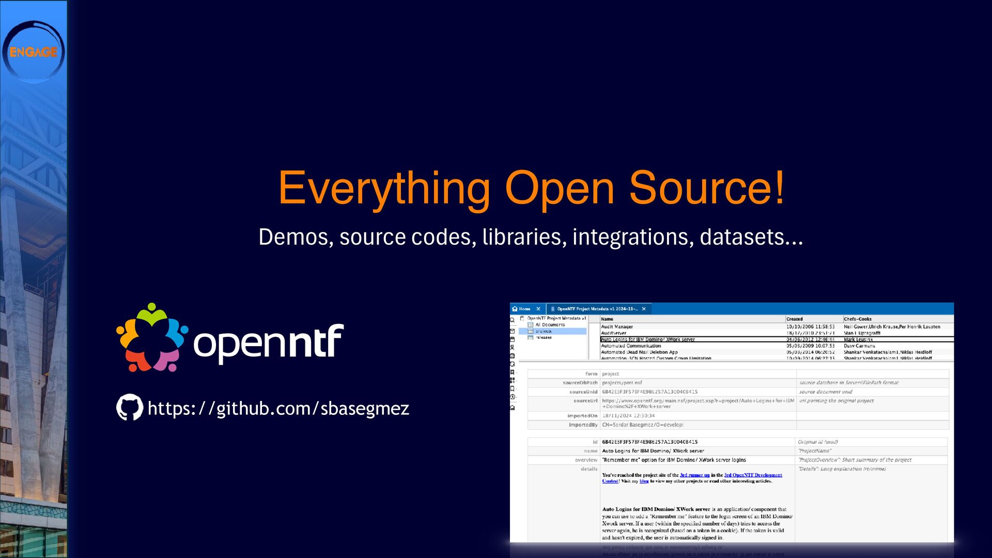Click the importedOn value 18/11/2024 12:30:34
This screenshot has width=992, height=558.
tap(628, 415)
